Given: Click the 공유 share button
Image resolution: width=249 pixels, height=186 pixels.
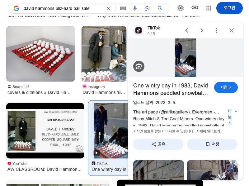Looking at the screenshot, I should click(158, 144).
